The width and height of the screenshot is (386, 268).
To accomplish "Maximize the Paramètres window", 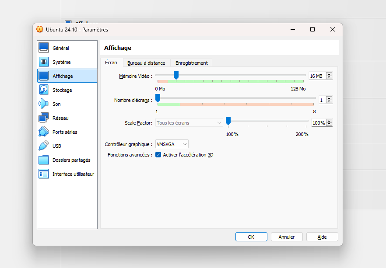I will (x=312, y=29).
